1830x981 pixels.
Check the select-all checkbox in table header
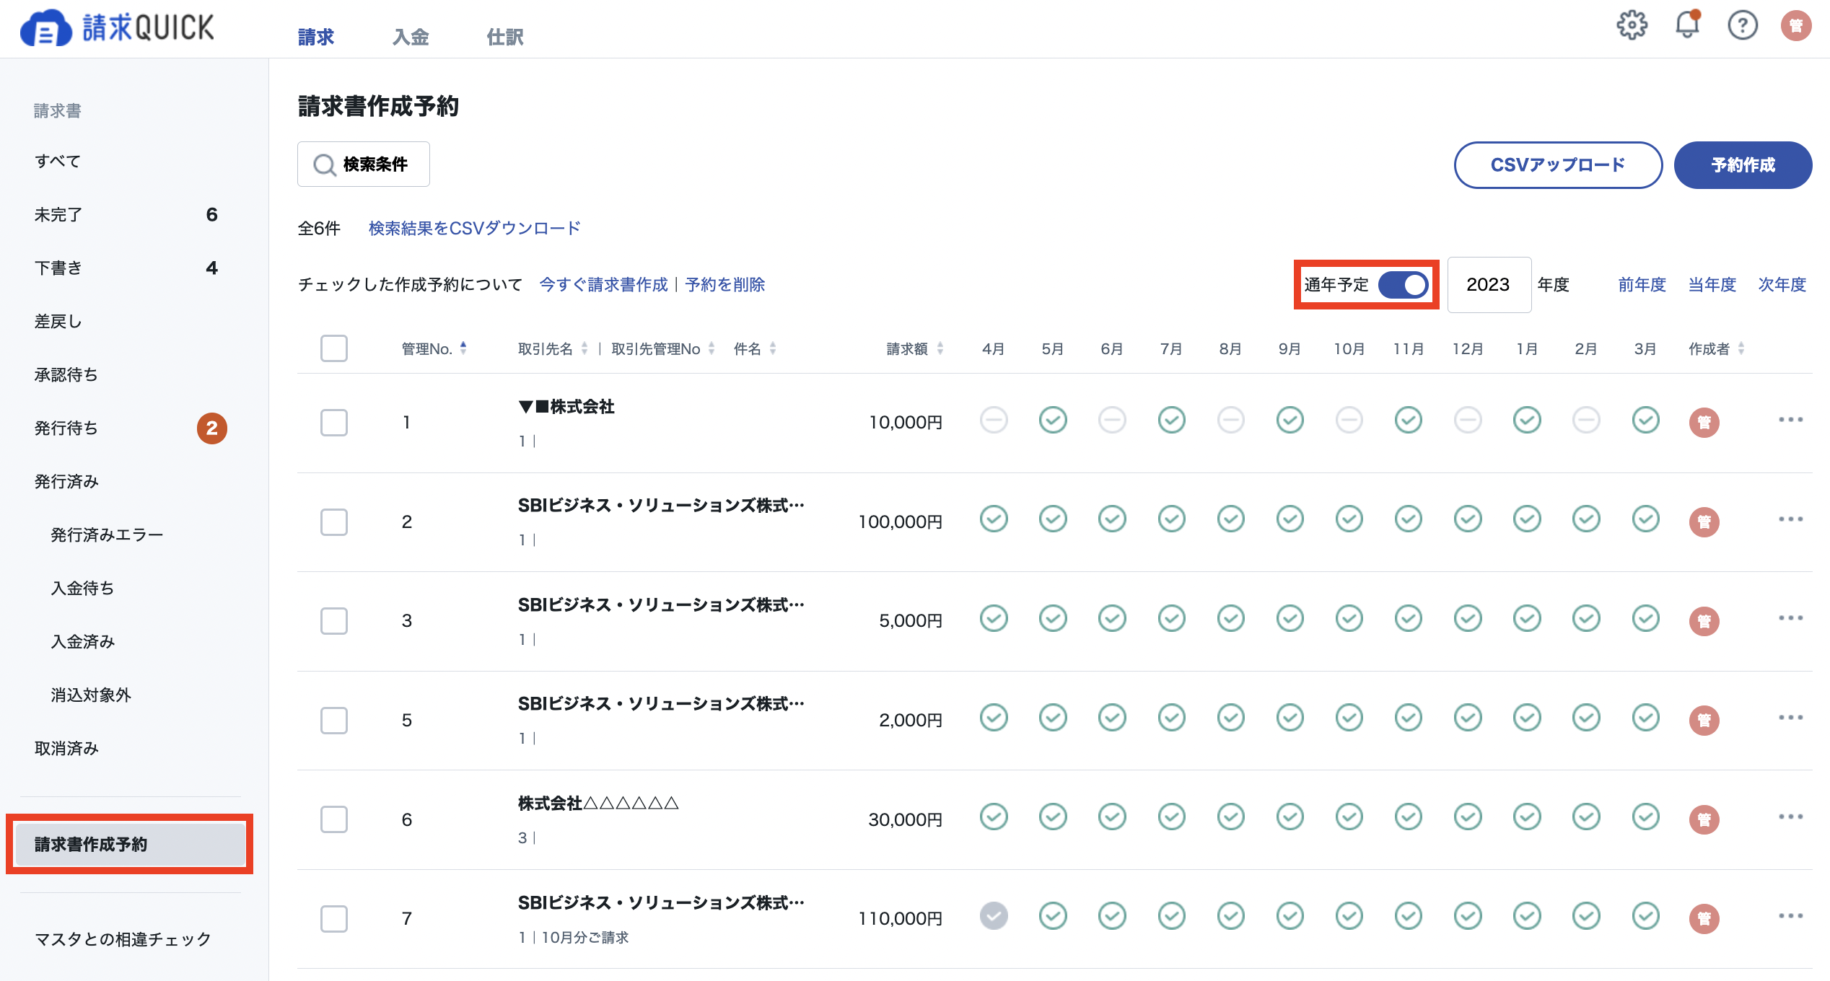[334, 348]
